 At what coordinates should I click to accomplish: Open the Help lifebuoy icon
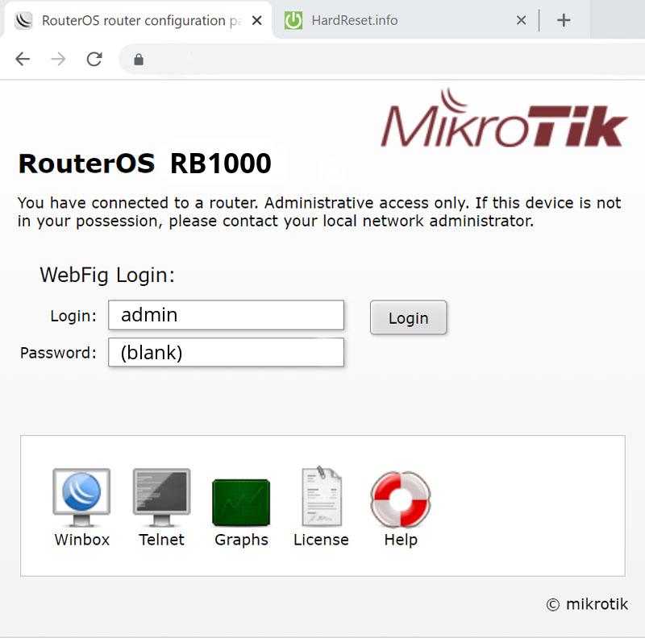click(x=401, y=499)
